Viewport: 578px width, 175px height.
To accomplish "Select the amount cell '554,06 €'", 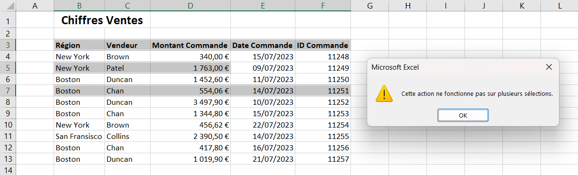I will (190, 91).
